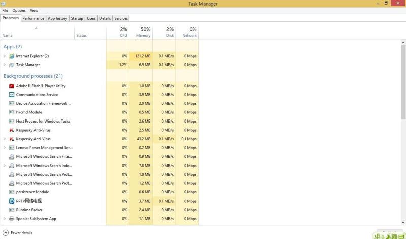Open the File menu

point(5,10)
